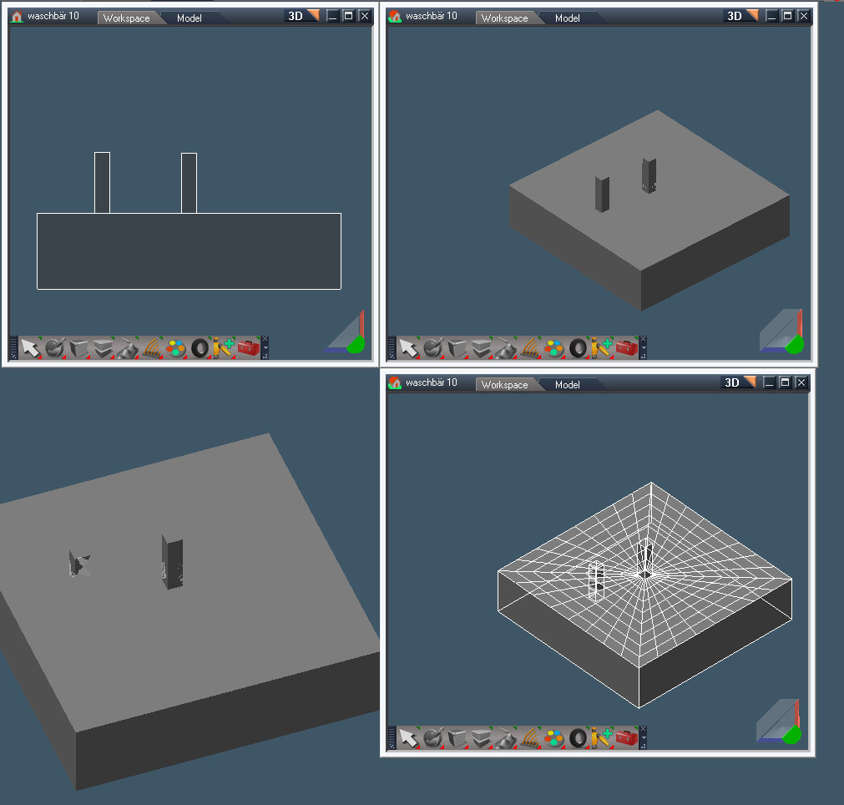
Task: Expand the toolbar dropdown arrow in top-right window
Action: [x=644, y=347]
